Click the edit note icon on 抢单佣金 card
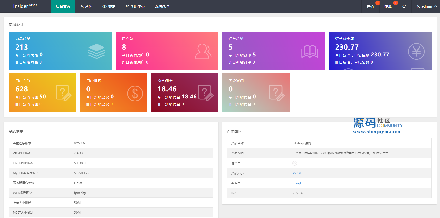440x218 pixels. pyautogui.click(x=206, y=93)
